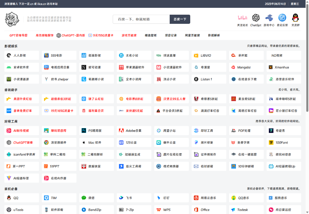The image size is (309, 214).
Task: Open the Mangabz tile
Action: coord(246,67)
